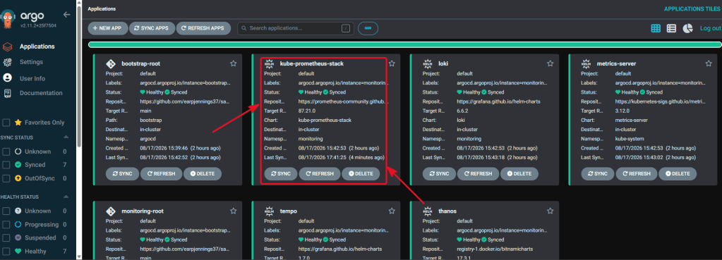Click the User Info avatar icon
The height and width of the screenshot is (260, 722).
7,78
